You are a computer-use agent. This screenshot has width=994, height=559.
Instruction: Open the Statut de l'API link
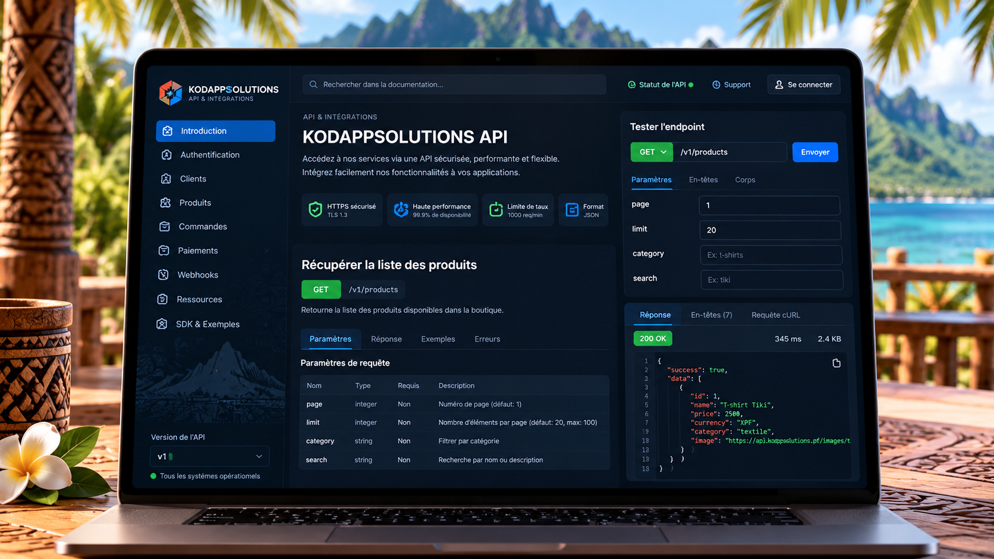point(660,85)
